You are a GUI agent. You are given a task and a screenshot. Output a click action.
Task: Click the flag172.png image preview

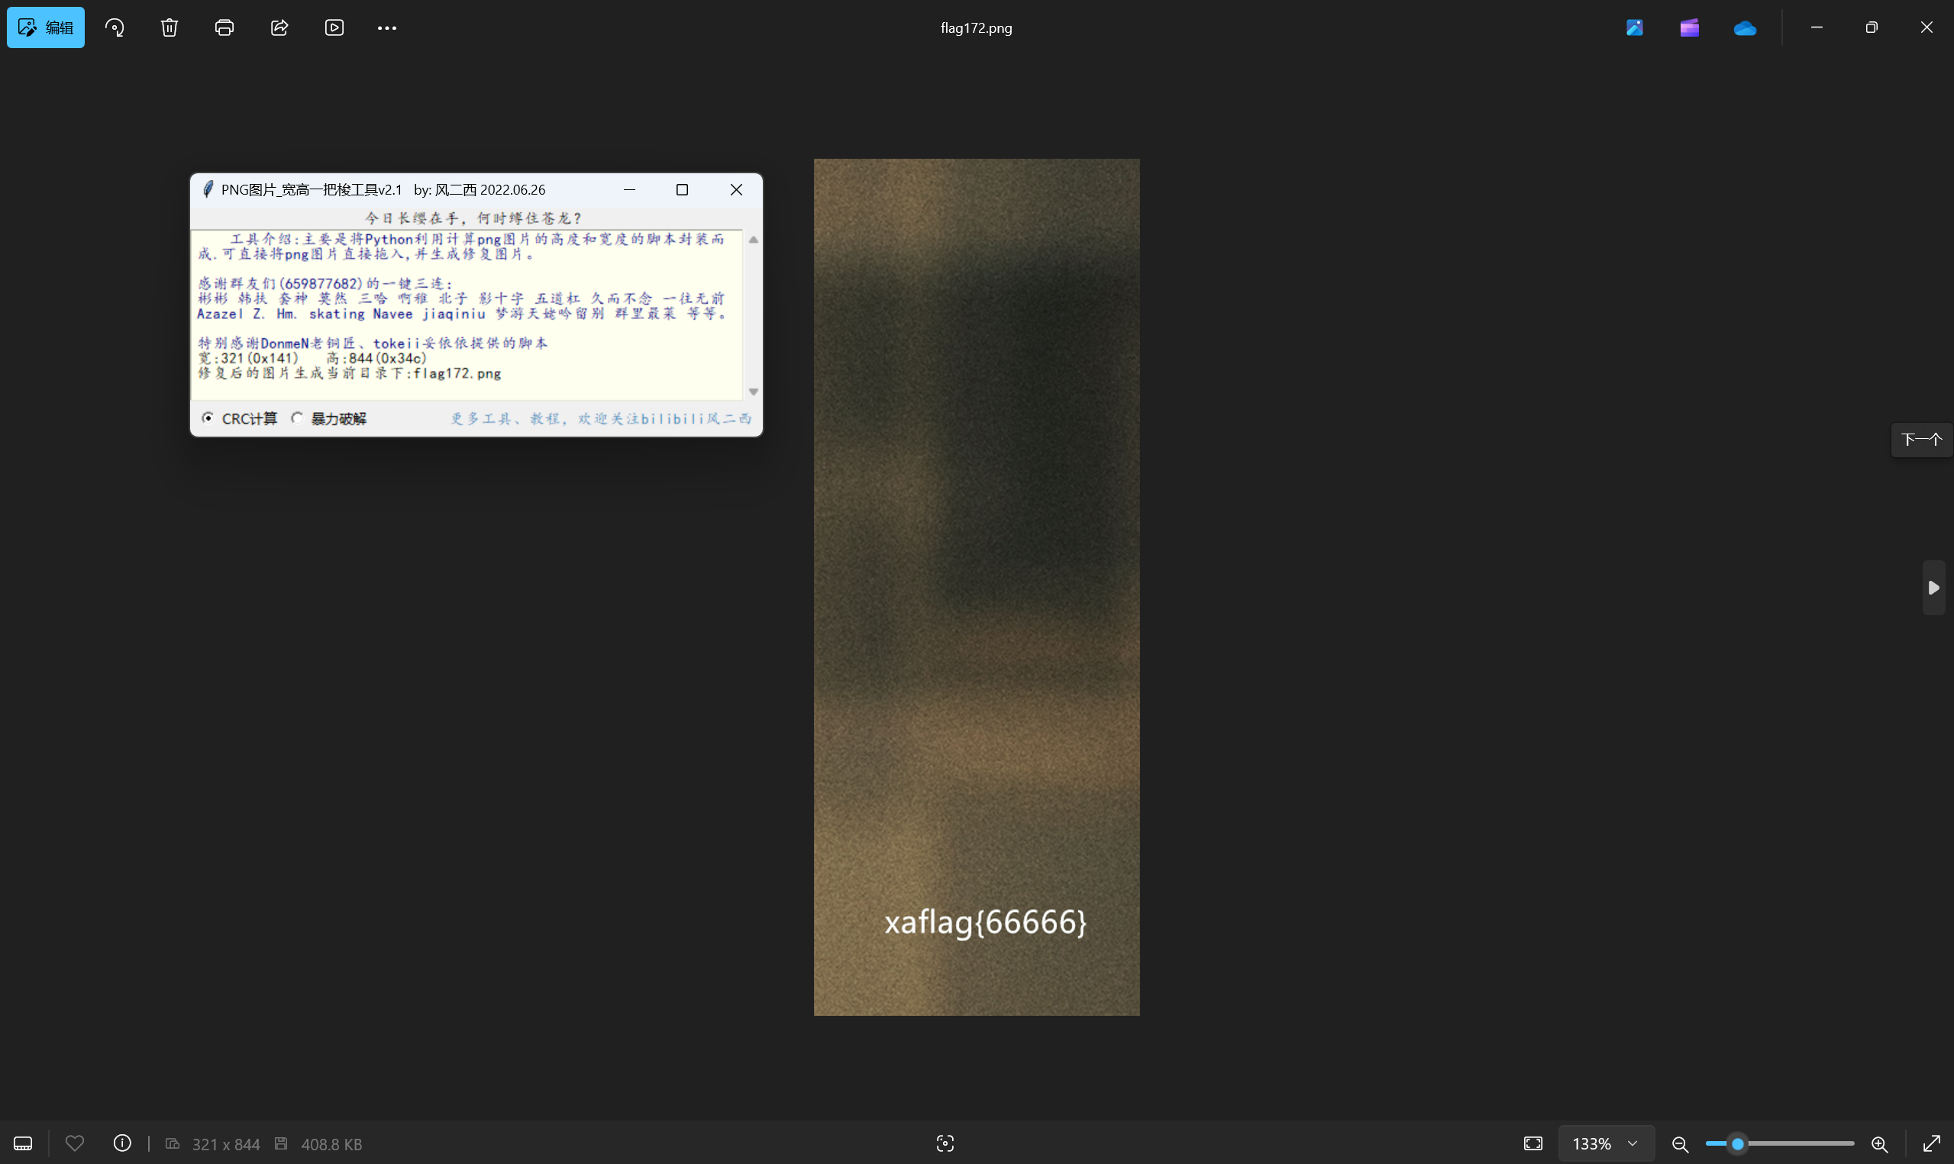(x=977, y=587)
